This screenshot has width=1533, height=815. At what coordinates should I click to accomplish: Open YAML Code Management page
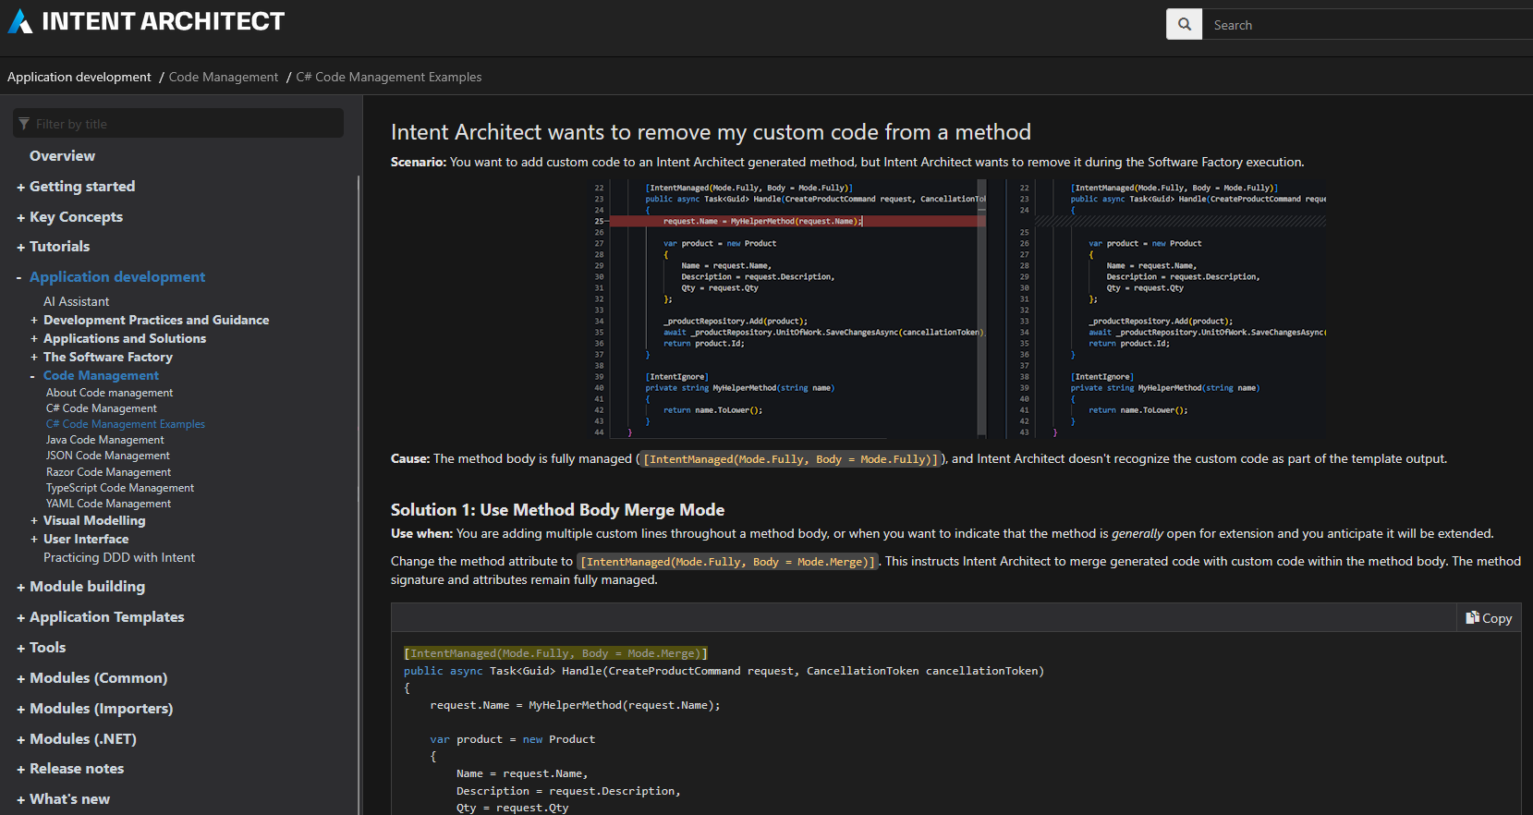[109, 504]
